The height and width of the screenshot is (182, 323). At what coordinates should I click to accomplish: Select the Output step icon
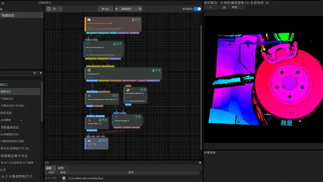pyautogui.click(x=89, y=141)
